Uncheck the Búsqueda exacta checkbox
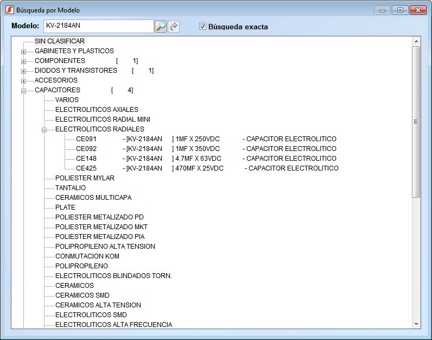Image resolution: width=432 pixels, height=340 pixels. tap(202, 27)
